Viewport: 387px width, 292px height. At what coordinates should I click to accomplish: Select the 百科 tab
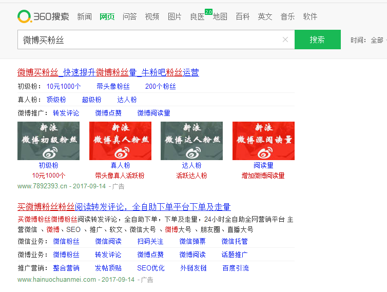pos(243,16)
